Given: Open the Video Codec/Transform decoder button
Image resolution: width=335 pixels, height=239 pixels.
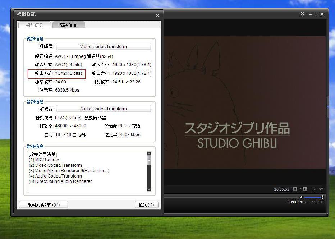Looking at the screenshot, I should click(104, 47).
